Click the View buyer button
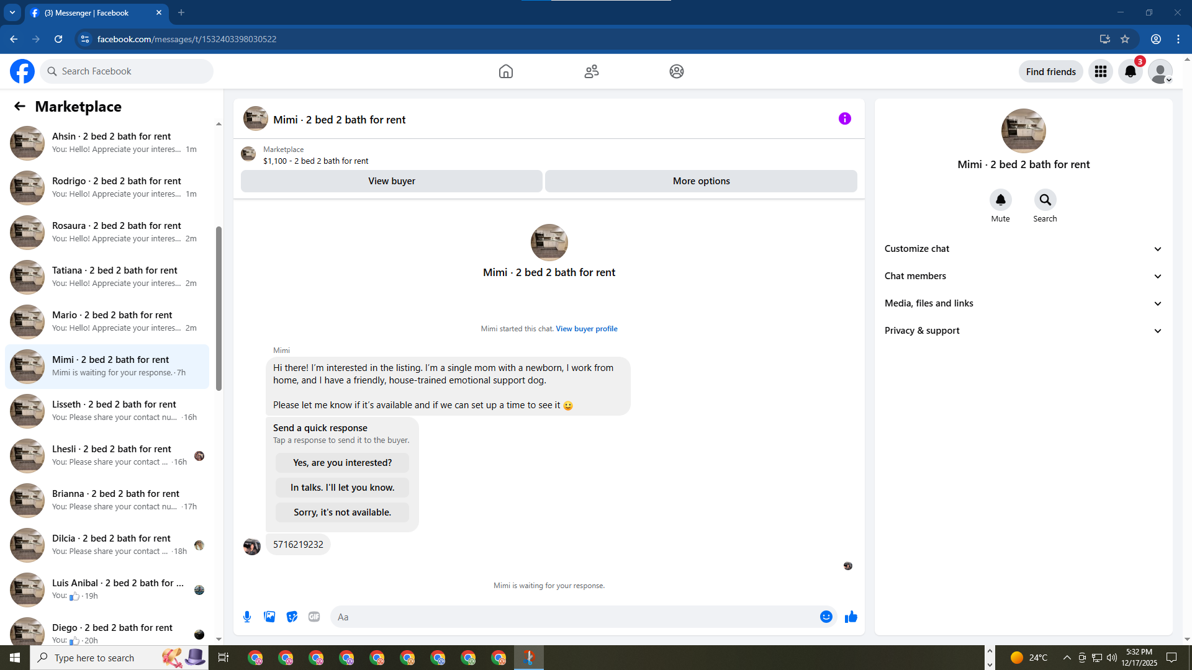The image size is (1192, 670). [391, 181]
